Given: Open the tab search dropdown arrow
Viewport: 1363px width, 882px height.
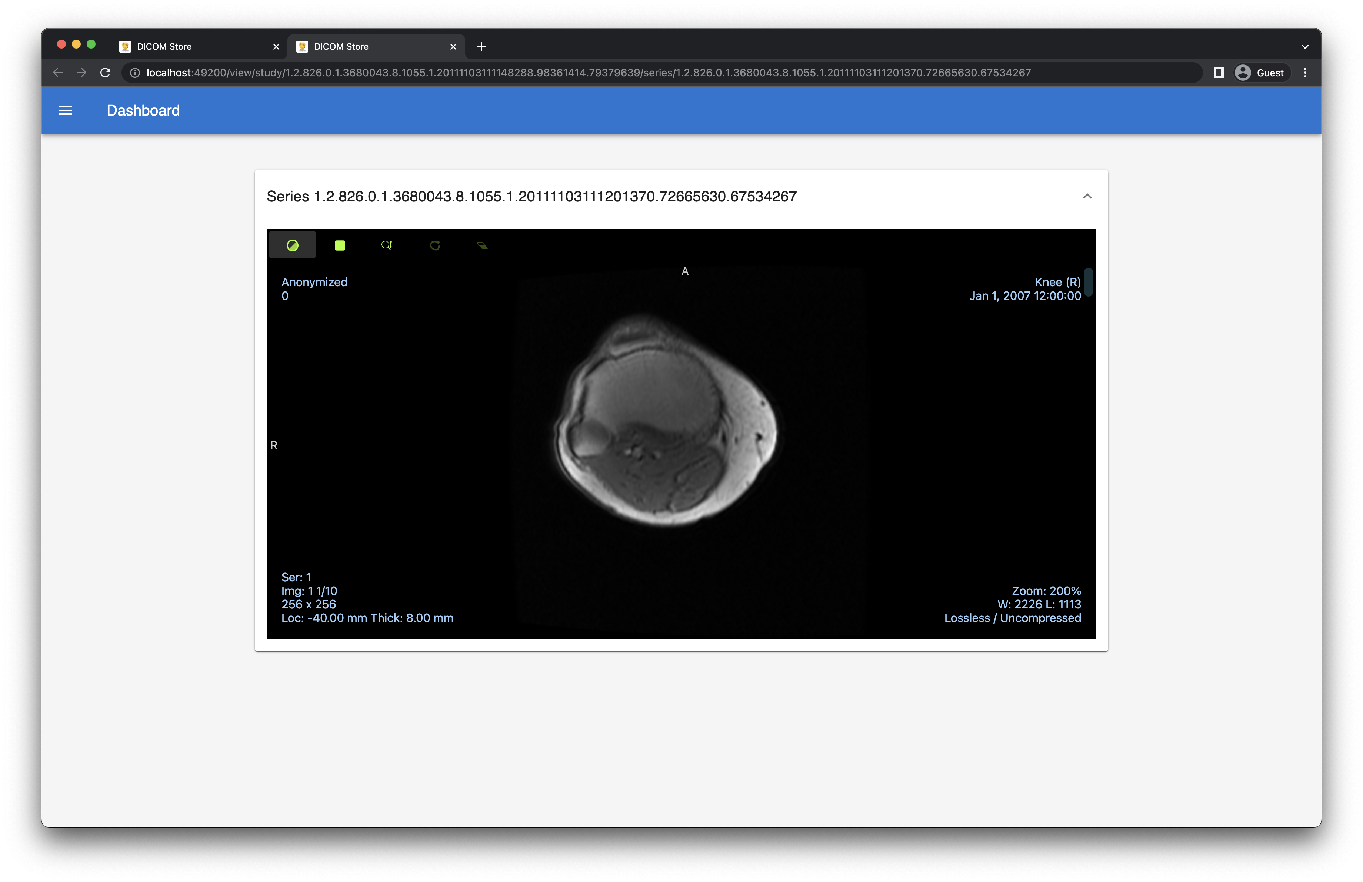Looking at the screenshot, I should (x=1304, y=46).
